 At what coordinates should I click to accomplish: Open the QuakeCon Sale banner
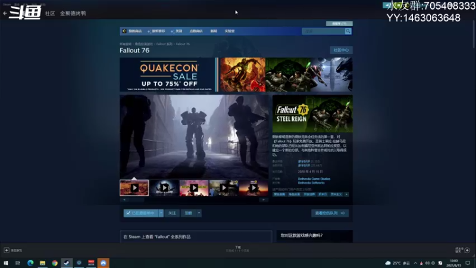[x=236, y=74]
